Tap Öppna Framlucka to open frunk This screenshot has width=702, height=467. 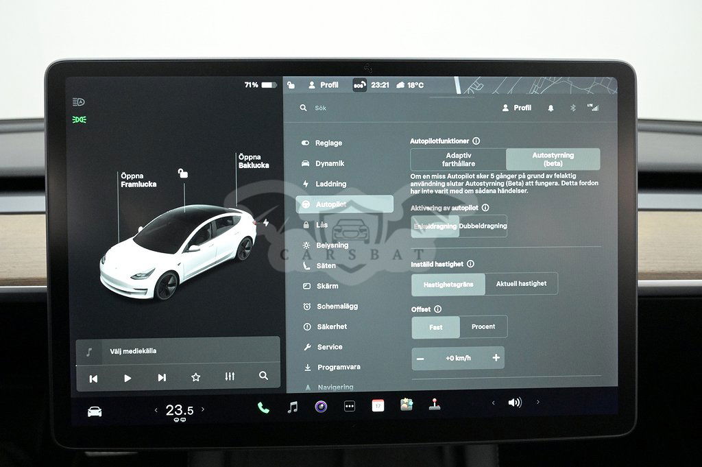click(x=138, y=180)
